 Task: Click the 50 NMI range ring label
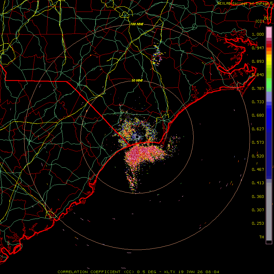[x=137, y=80]
